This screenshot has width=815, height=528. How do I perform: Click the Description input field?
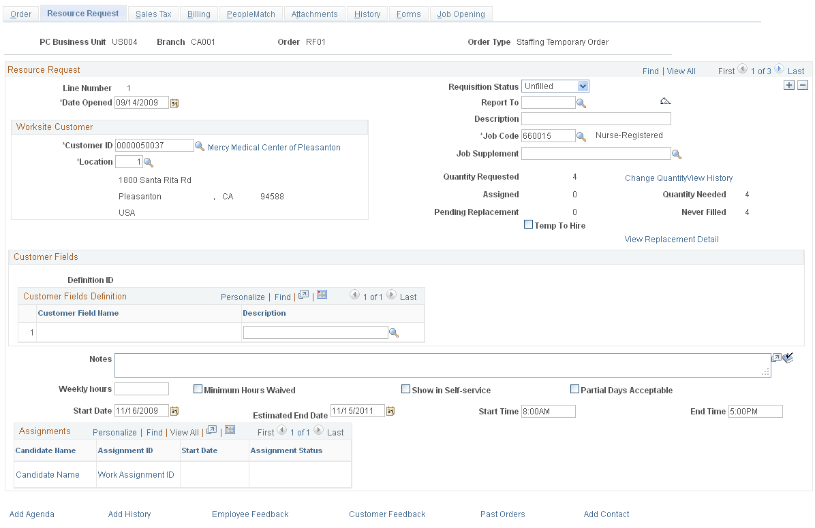point(596,119)
